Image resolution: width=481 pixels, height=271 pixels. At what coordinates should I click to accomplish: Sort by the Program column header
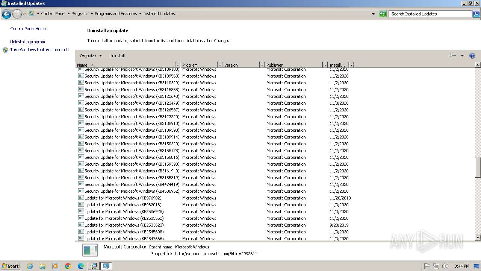point(199,65)
